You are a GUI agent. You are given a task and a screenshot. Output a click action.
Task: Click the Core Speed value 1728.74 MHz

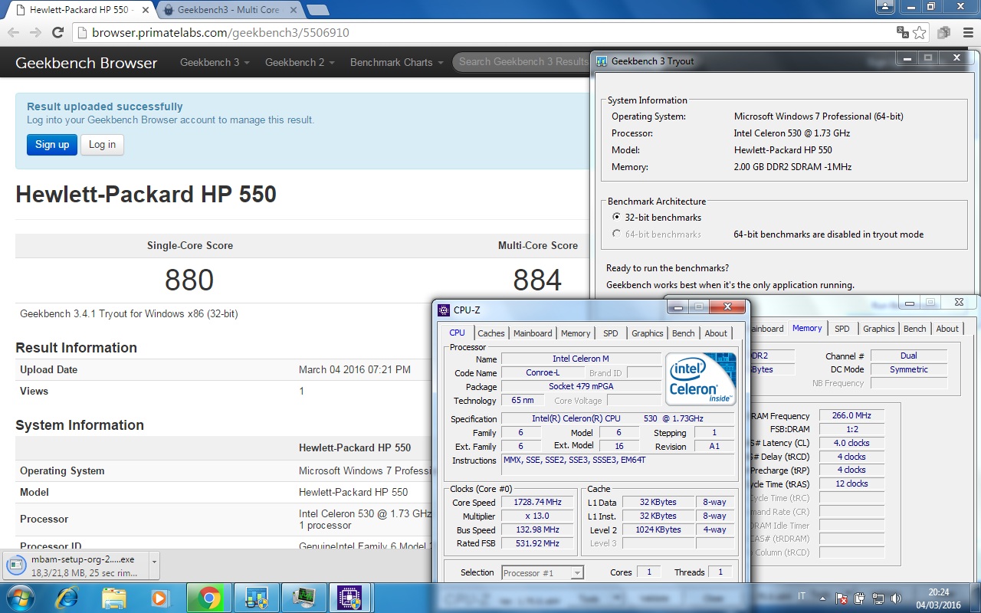coord(538,503)
